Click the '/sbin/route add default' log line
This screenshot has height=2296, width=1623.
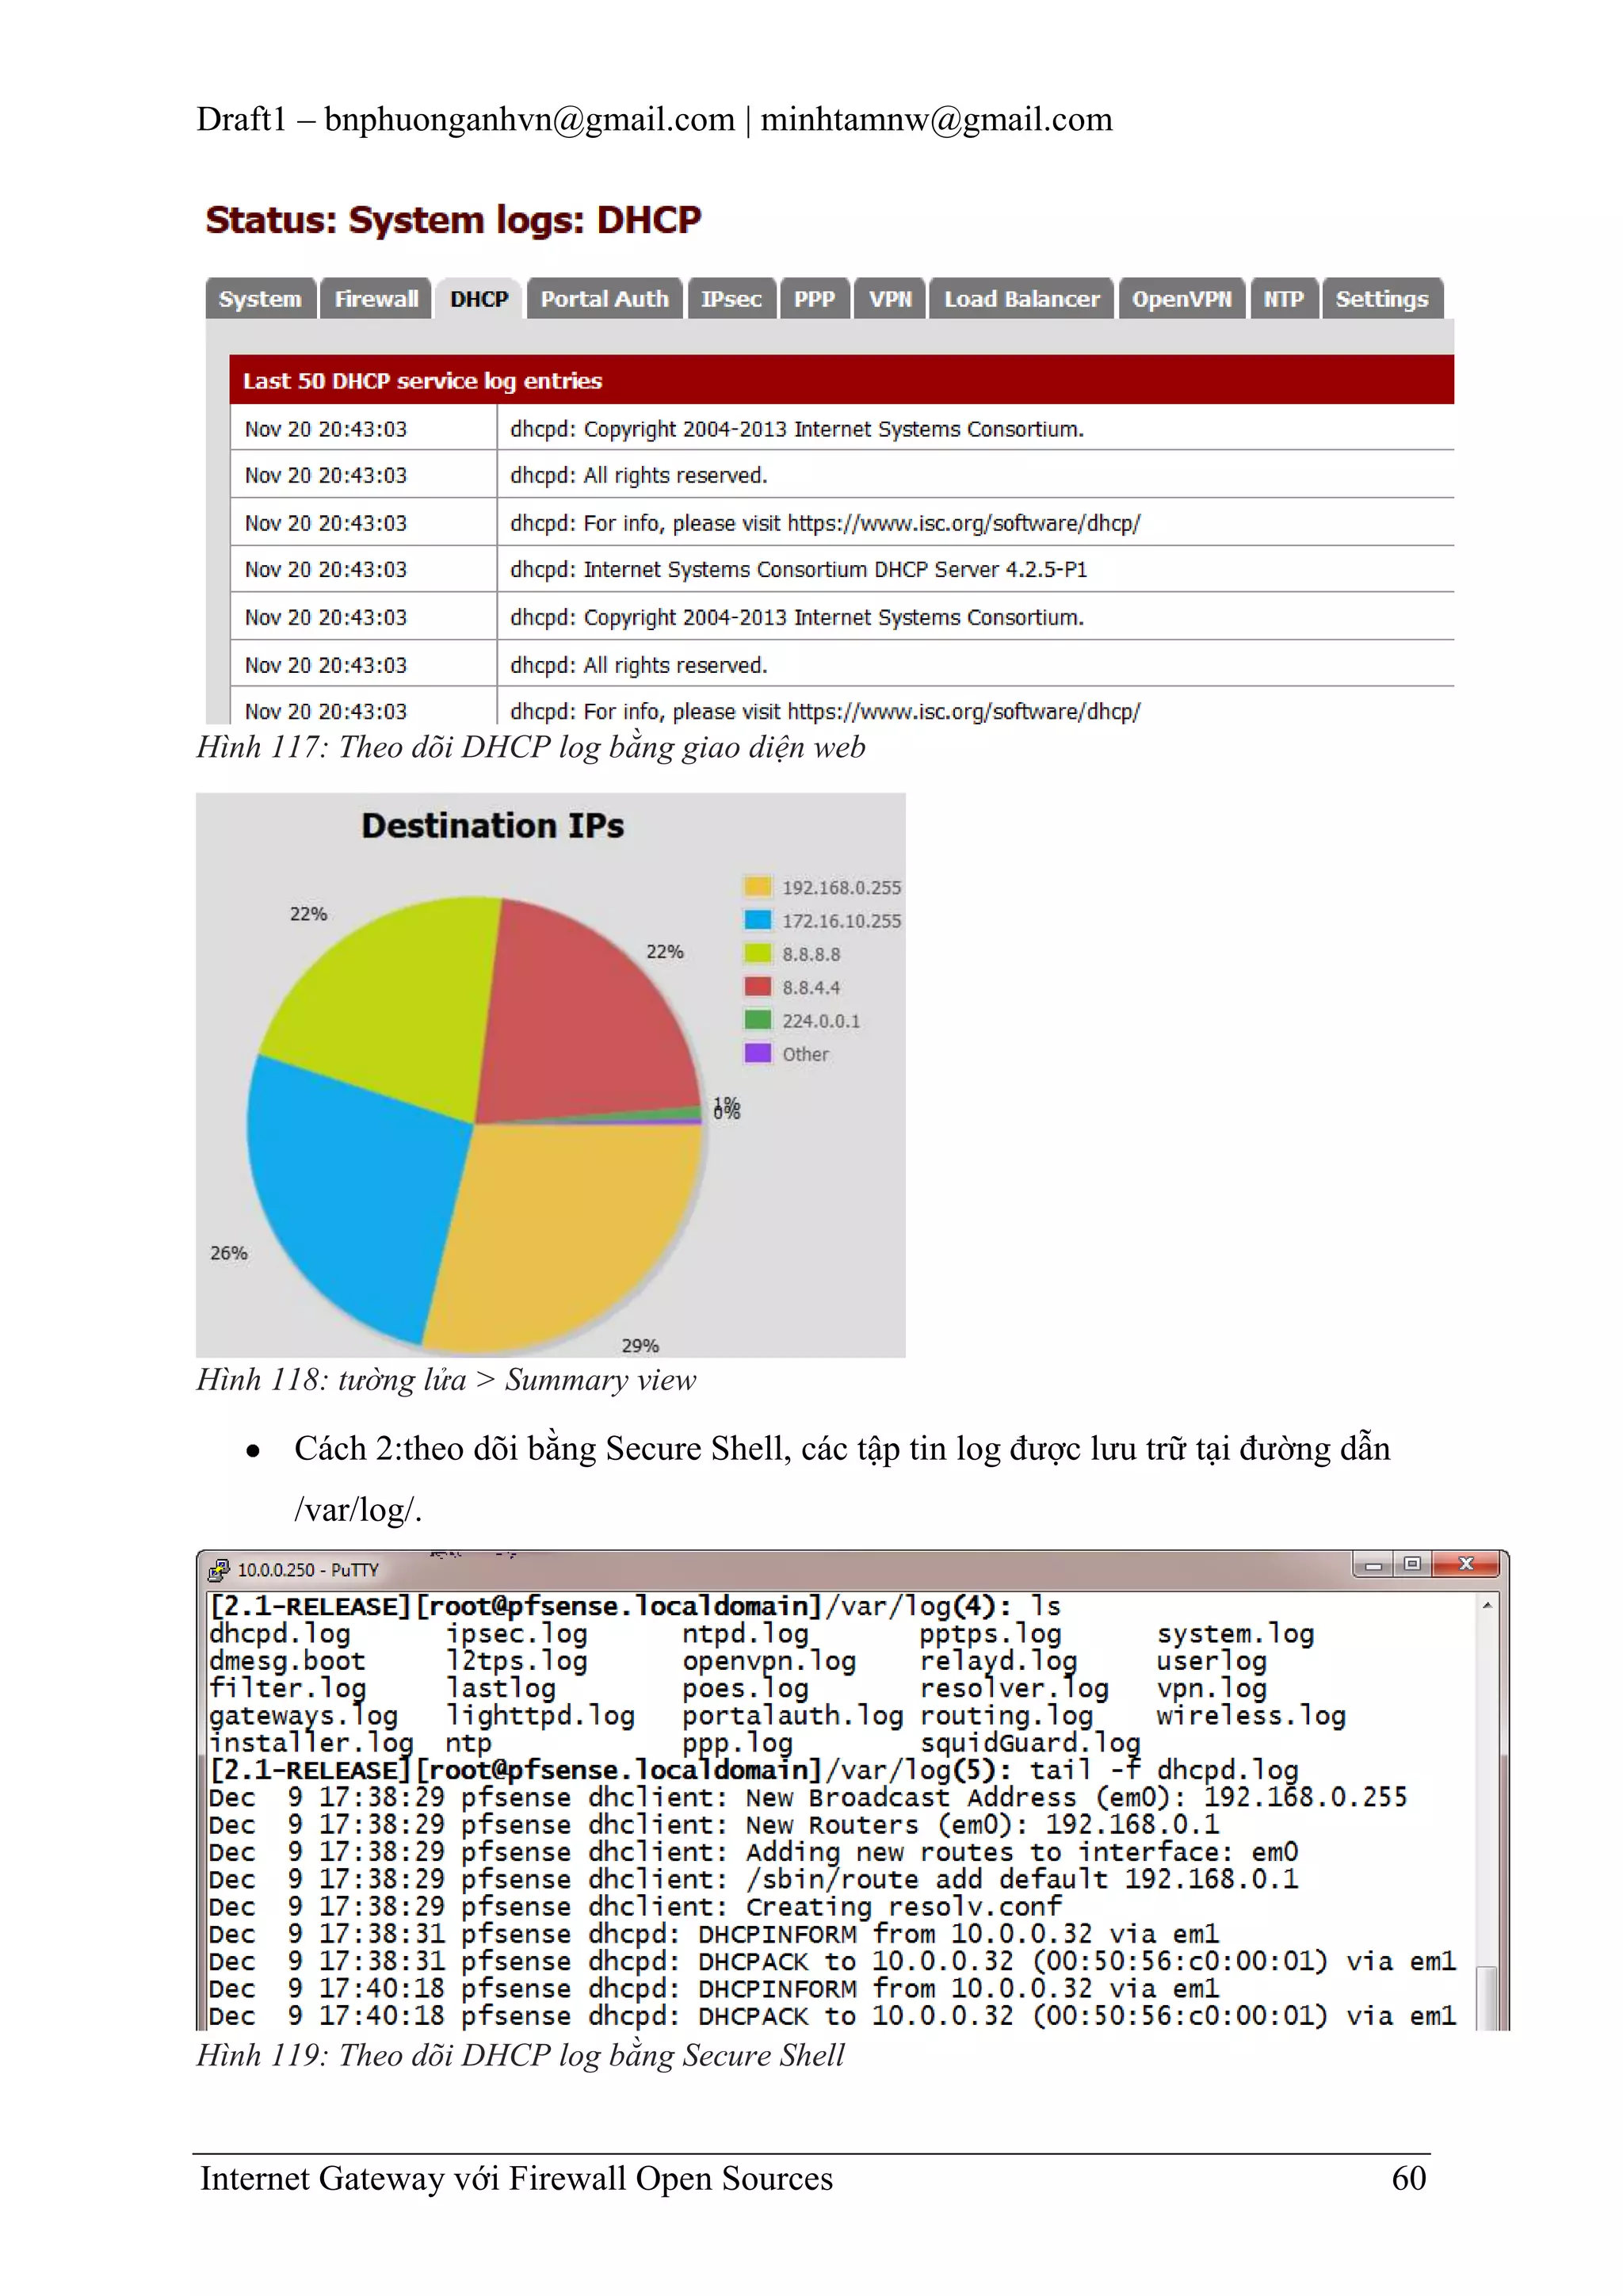[754, 1880]
